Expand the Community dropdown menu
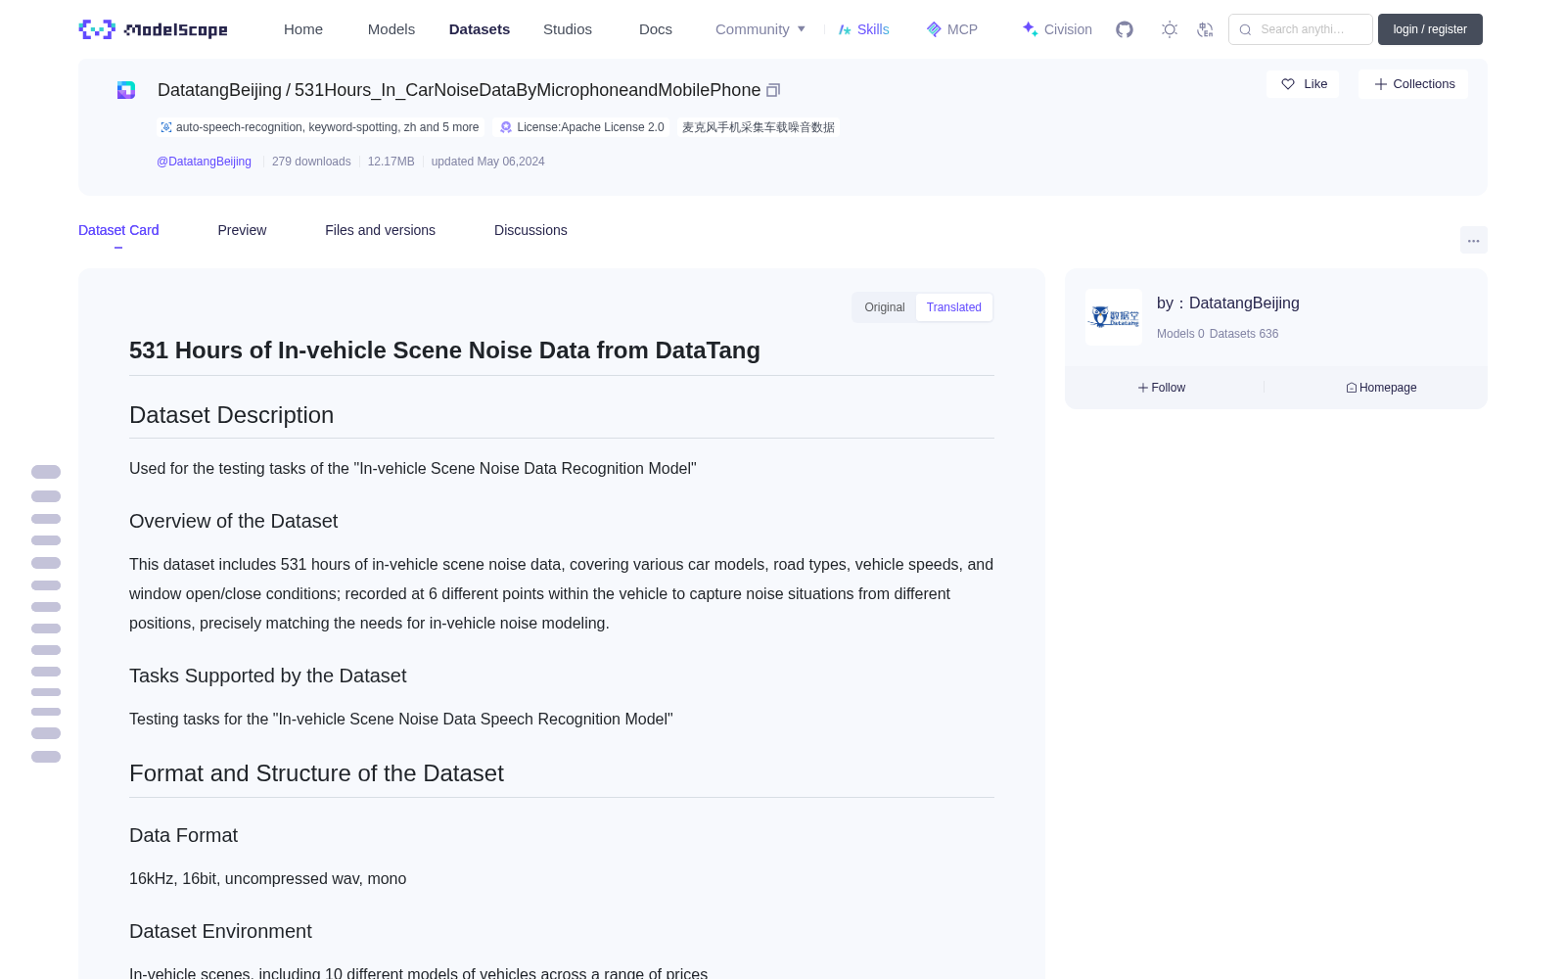The height and width of the screenshot is (979, 1566). pyautogui.click(x=760, y=29)
